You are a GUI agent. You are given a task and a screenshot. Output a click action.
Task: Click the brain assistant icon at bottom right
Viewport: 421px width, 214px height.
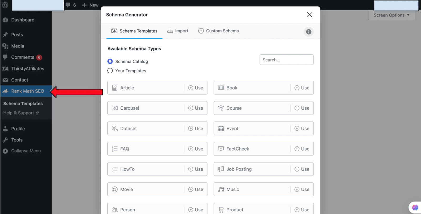tap(415, 207)
